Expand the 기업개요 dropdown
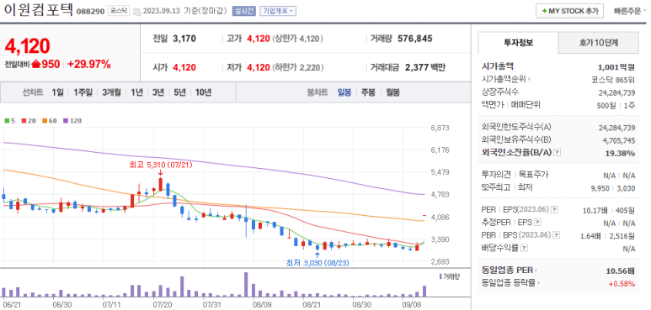Image resolution: width=651 pixels, height=310 pixels. pos(278,11)
